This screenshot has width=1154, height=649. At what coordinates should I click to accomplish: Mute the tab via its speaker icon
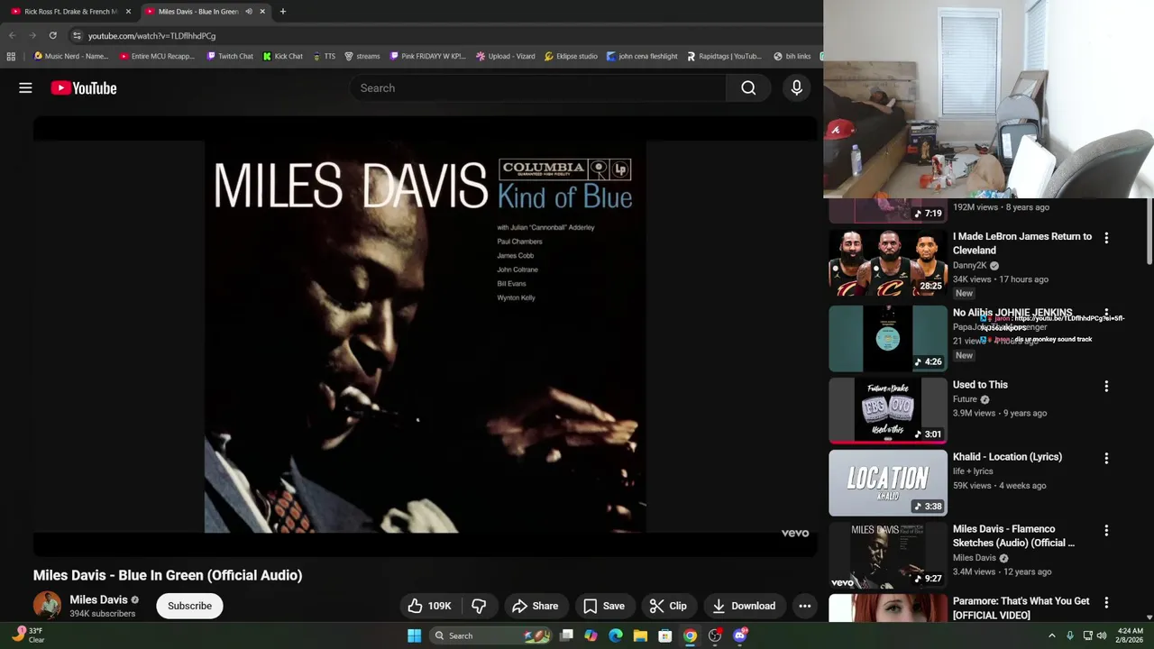coord(249,11)
